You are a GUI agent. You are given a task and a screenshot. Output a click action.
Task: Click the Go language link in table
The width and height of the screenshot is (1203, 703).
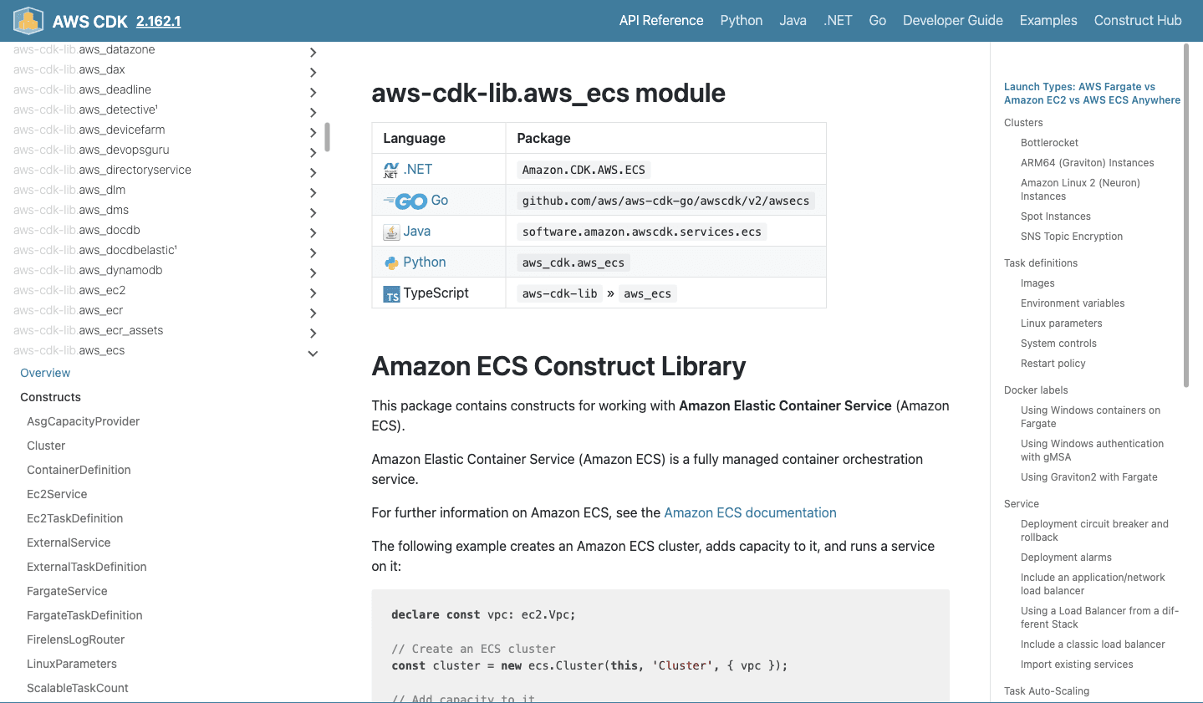click(x=440, y=201)
